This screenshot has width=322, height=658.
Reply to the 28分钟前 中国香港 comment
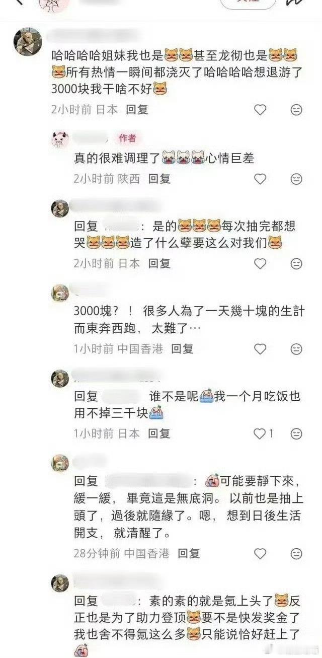(189, 553)
